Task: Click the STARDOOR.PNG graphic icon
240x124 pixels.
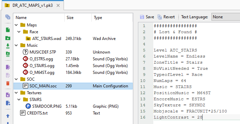Action: point(28,106)
